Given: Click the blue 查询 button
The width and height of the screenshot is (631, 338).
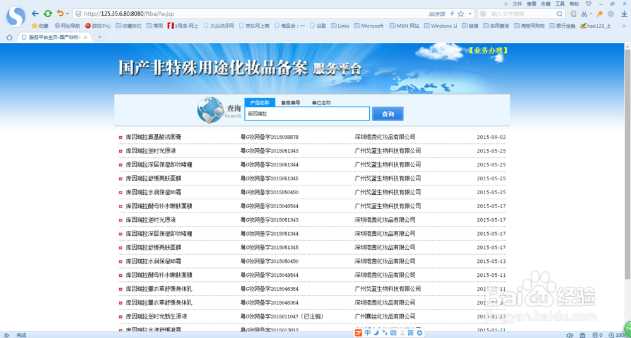Looking at the screenshot, I should (387, 114).
